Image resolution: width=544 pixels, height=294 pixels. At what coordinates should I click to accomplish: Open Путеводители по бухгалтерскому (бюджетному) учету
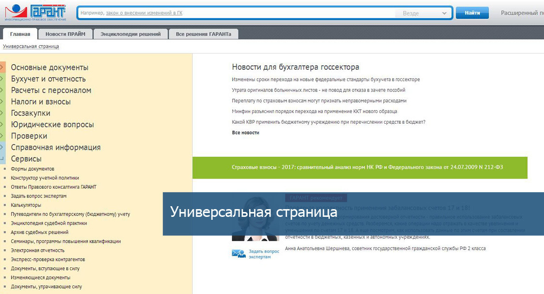tap(70, 214)
